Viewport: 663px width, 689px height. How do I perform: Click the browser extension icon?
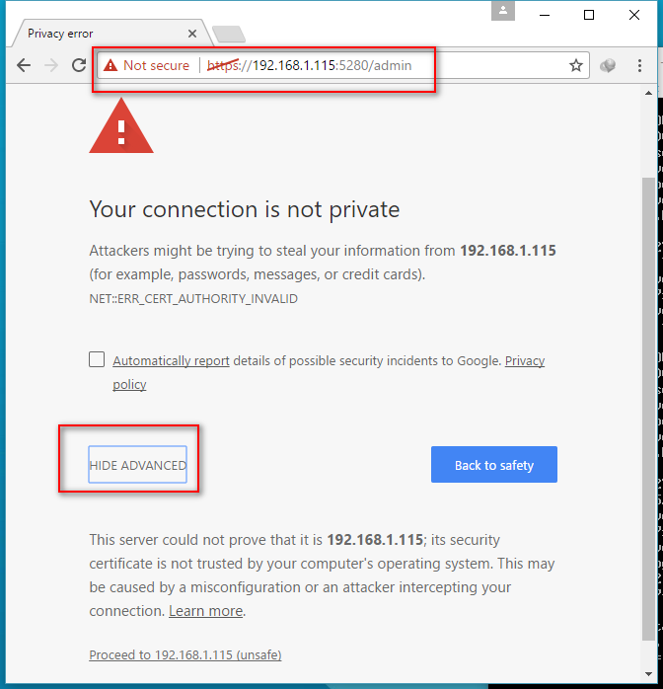click(609, 66)
